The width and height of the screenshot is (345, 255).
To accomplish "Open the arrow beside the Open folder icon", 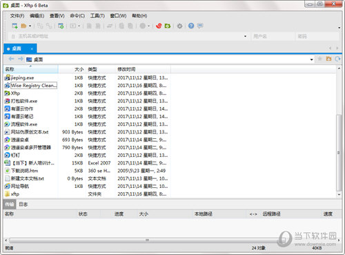I will coord(30,26).
